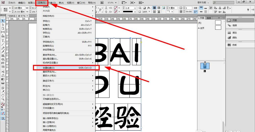Screen dimensions: 255x132
Task: Select the Rectangle Frame tool
Action: 3,56
